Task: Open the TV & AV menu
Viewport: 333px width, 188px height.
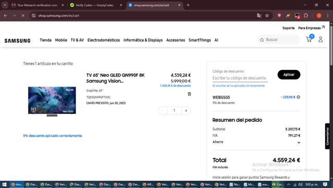Action: 77,40
